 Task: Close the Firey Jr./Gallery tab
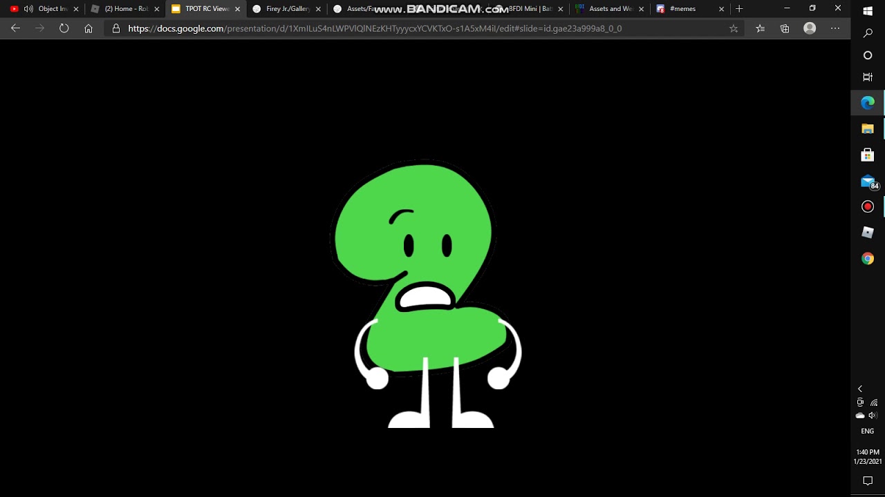click(x=319, y=9)
